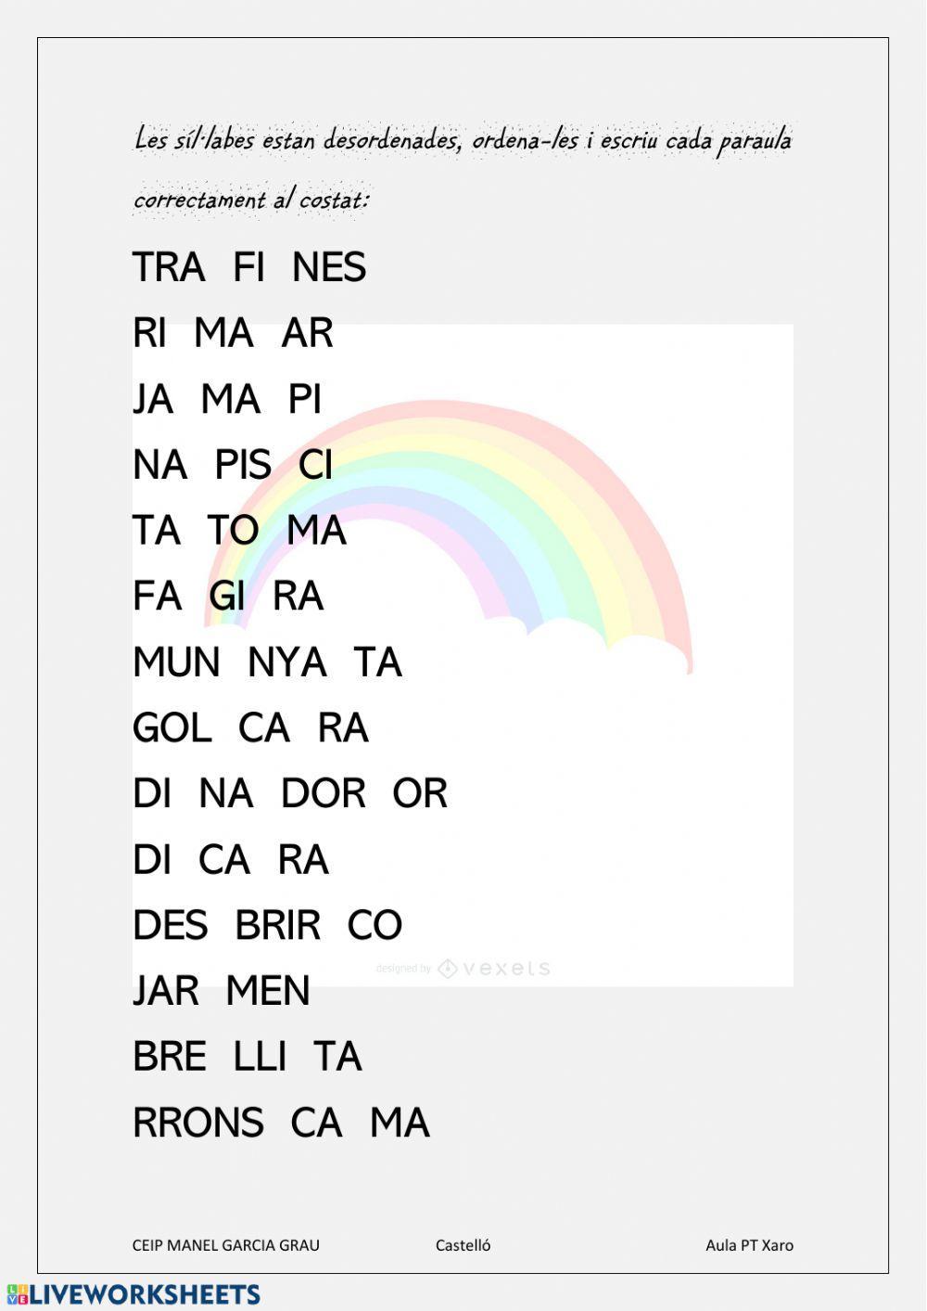This screenshot has width=927, height=1311.
Task: Click the syllable line NA PIS CI
Action: (233, 465)
